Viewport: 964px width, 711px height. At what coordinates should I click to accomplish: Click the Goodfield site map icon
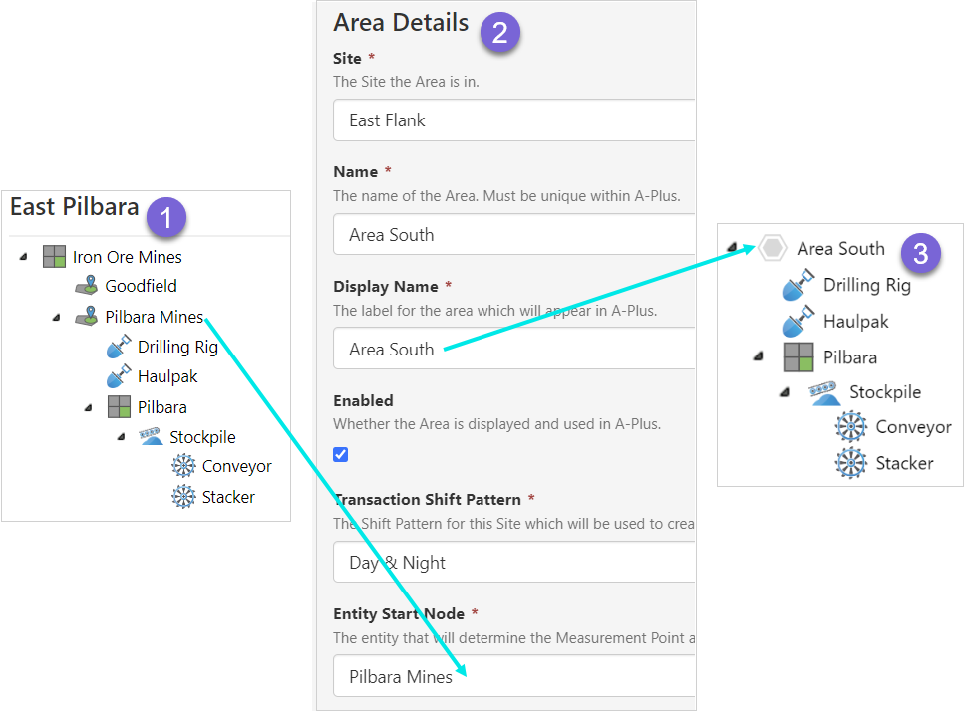coord(87,286)
